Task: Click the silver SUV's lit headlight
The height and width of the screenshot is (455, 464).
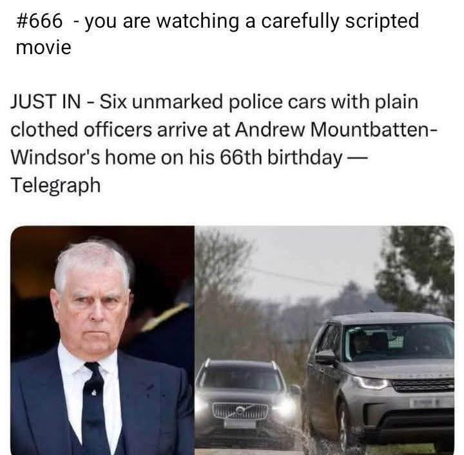Action: [x=370, y=383]
